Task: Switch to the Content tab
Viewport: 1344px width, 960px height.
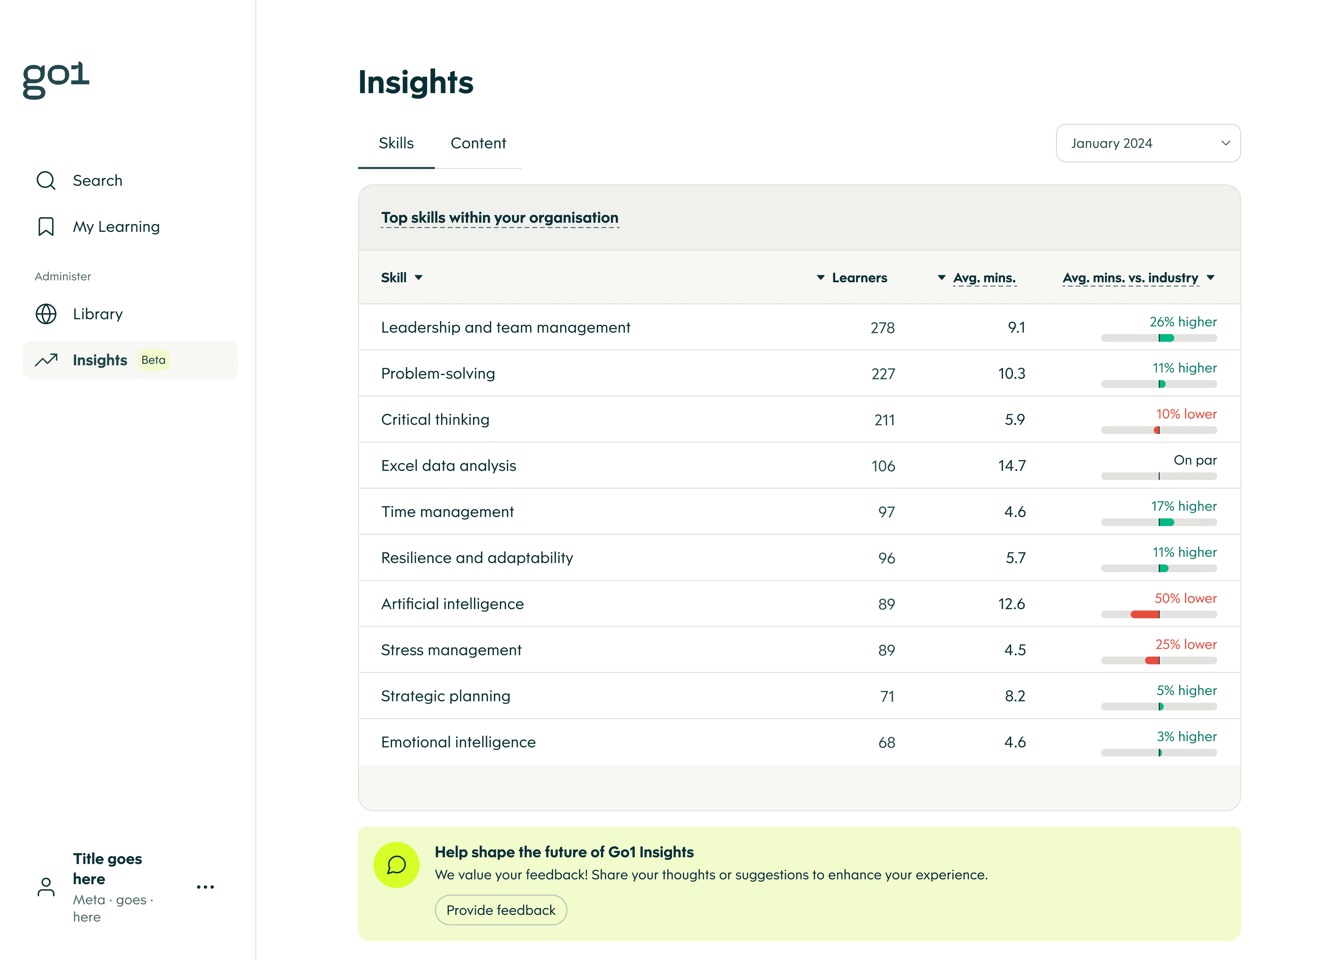Action: pyautogui.click(x=478, y=143)
